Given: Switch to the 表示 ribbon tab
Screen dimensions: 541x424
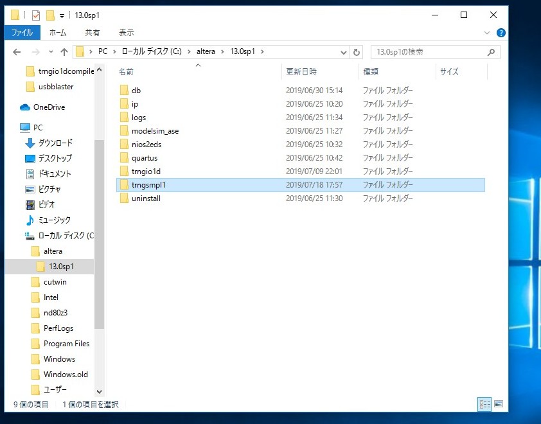Looking at the screenshot, I should [x=127, y=33].
